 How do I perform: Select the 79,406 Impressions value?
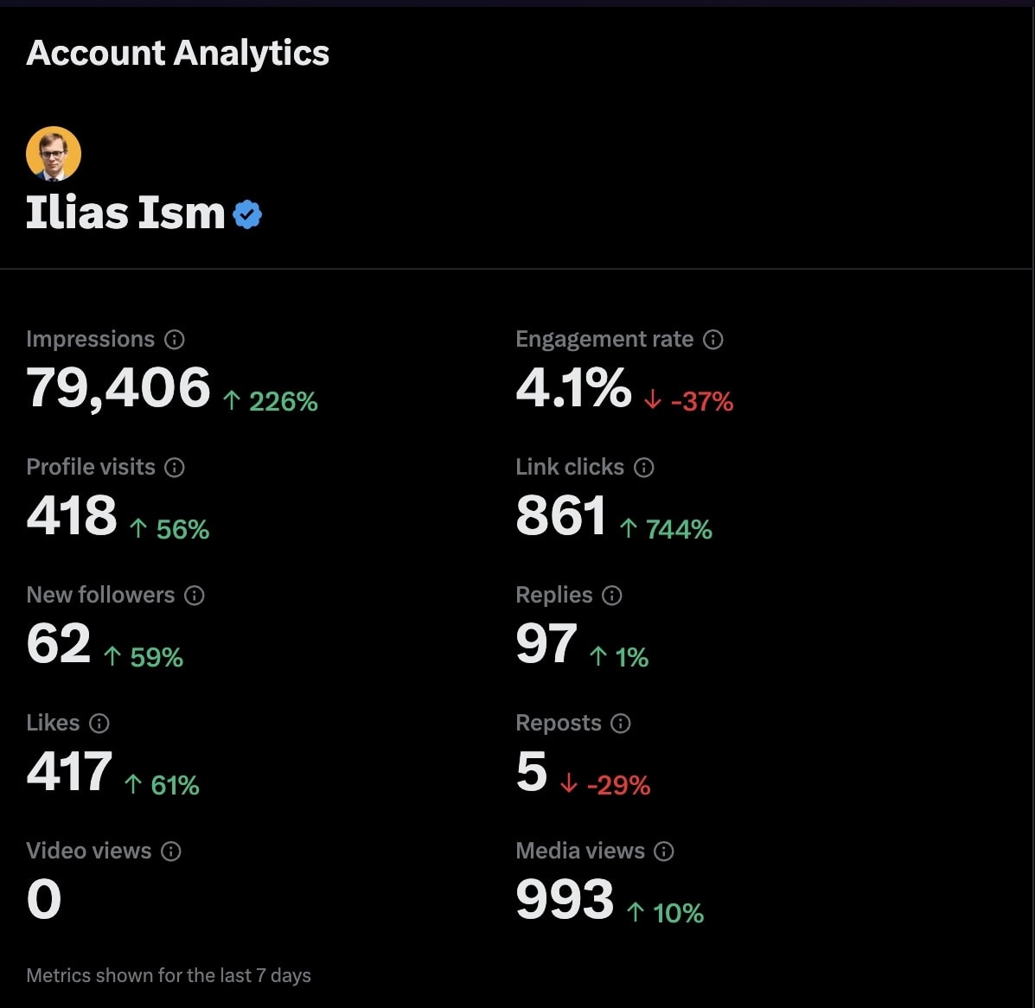click(x=118, y=388)
